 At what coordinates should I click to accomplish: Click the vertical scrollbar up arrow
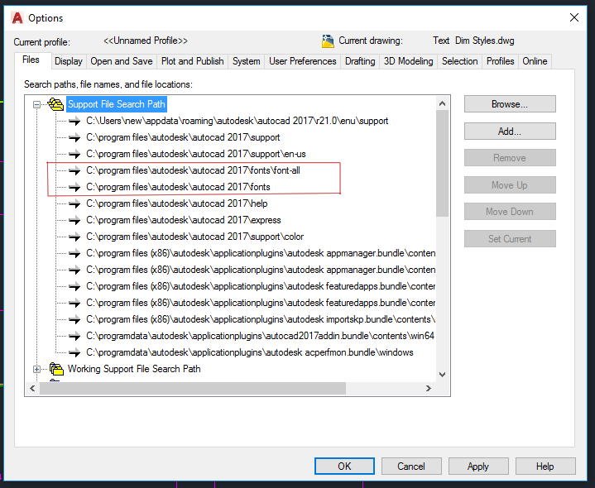tap(442, 103)
